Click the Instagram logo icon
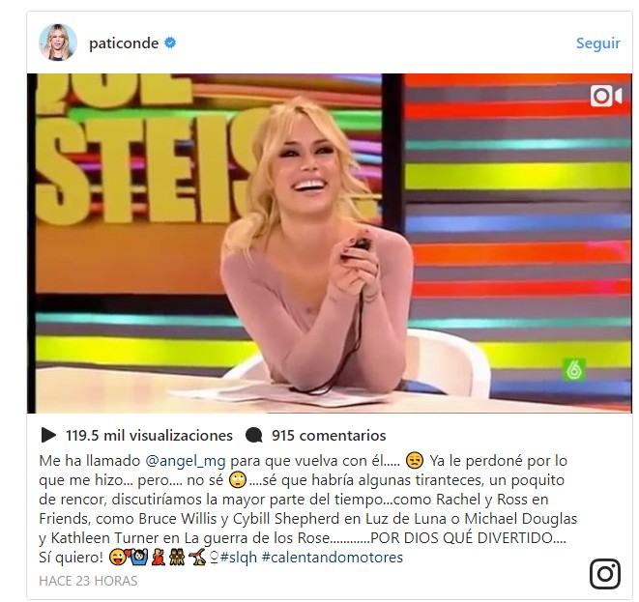Screen dimensions: 639x602 [605, 573]
